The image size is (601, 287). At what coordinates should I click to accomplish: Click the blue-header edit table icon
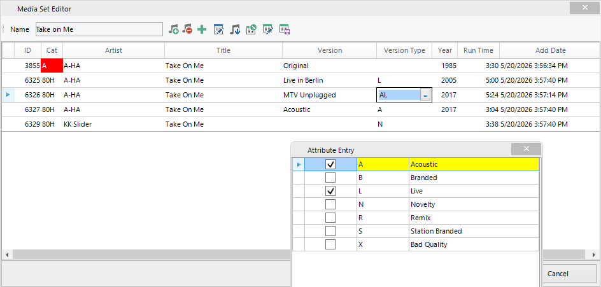click(218, 29)
